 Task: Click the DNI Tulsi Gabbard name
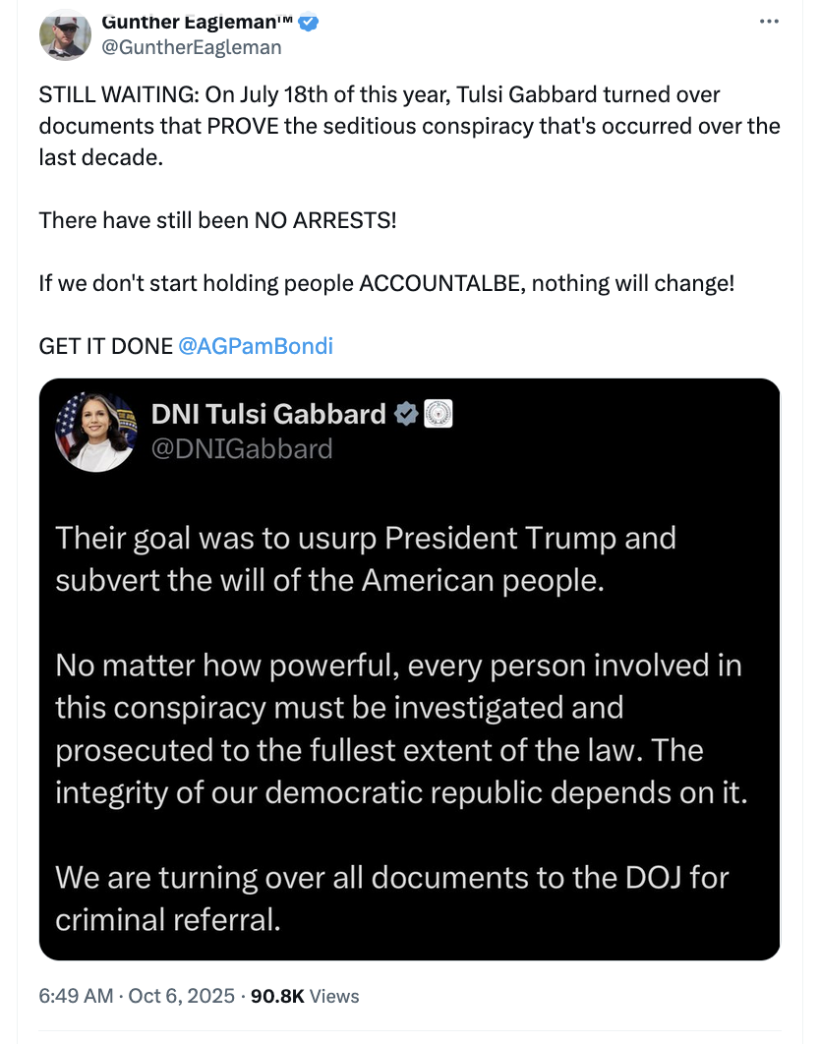(x=268, y=415)
